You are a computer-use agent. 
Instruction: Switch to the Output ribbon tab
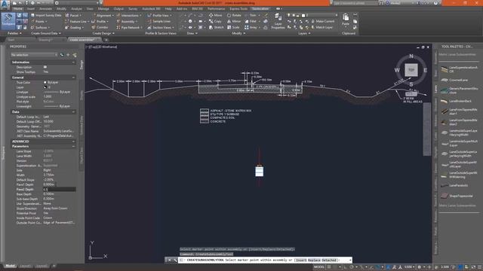click(x=118, y=9)
